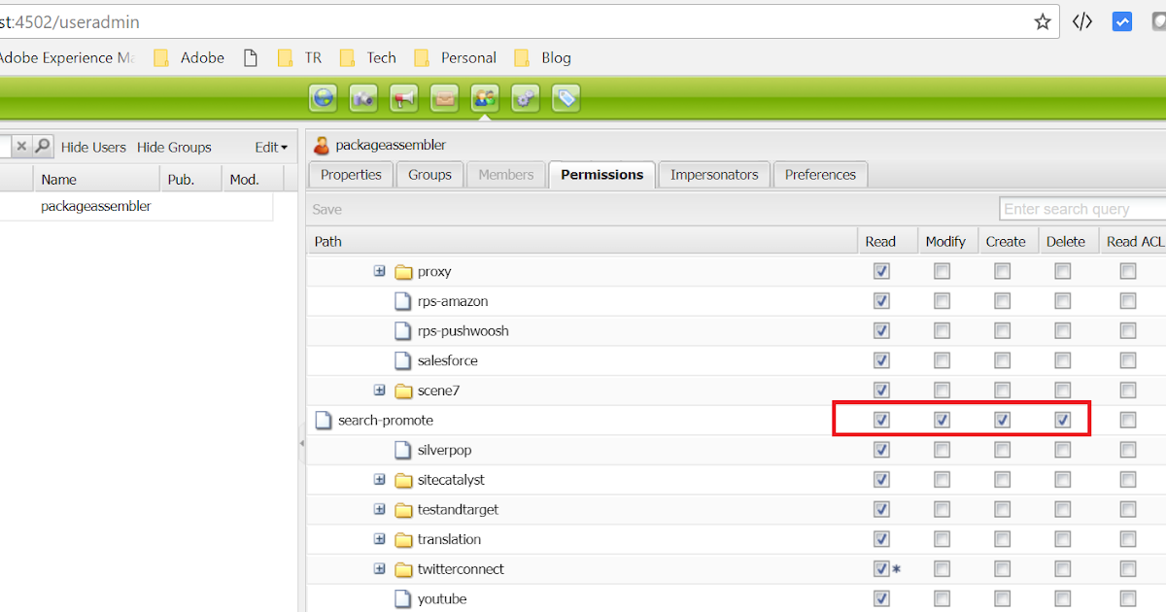Expand the twitterconnect folder
This screenshot has height=612, width=1166.
(379, 568)
